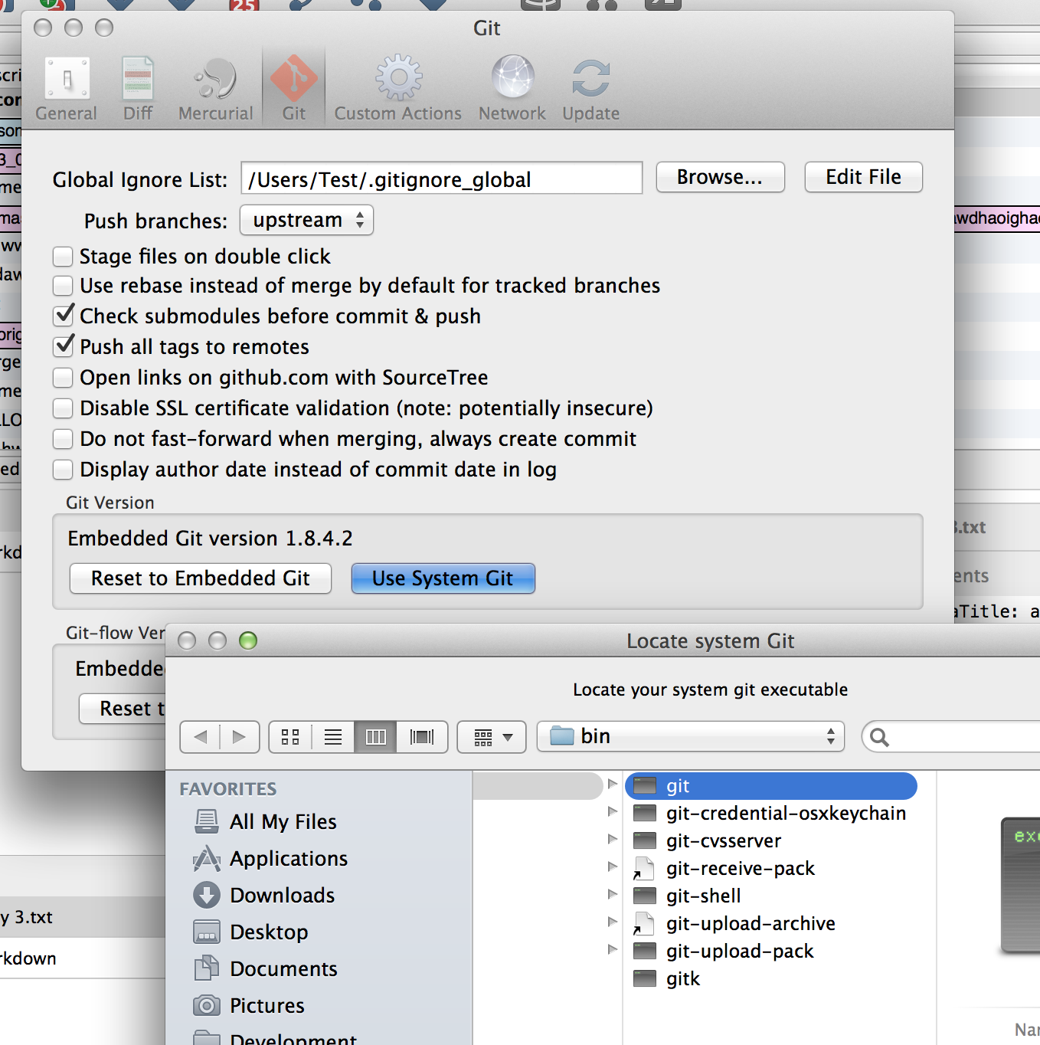Open All My Files in sidebar
Viewport: 1040px width, 1045px height.
tap(265, 821)
